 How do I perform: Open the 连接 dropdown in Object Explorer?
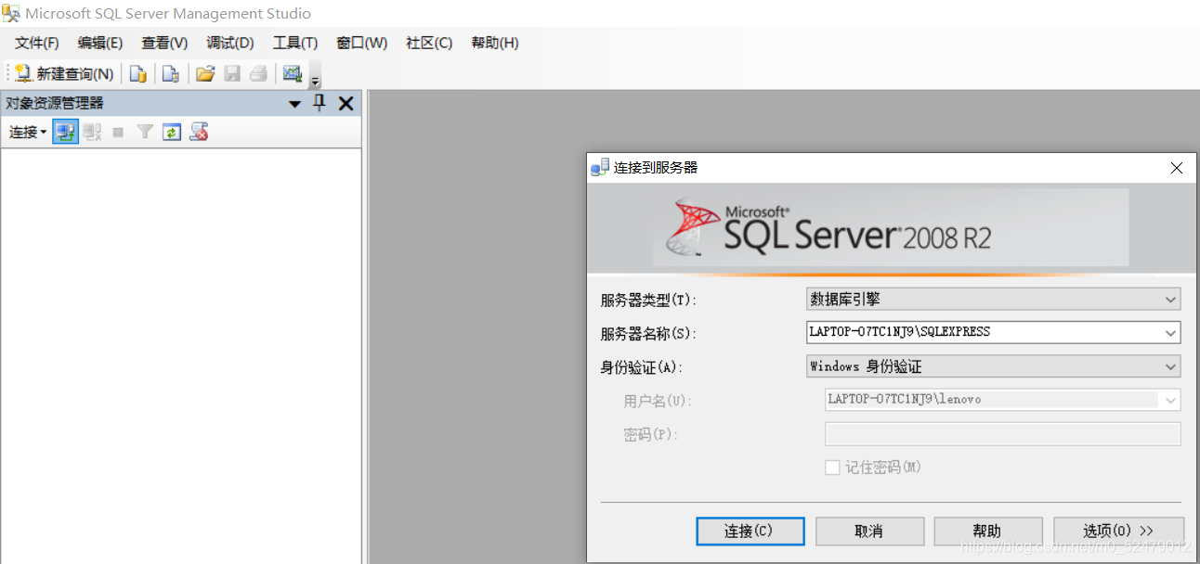(x=28, y=133)
